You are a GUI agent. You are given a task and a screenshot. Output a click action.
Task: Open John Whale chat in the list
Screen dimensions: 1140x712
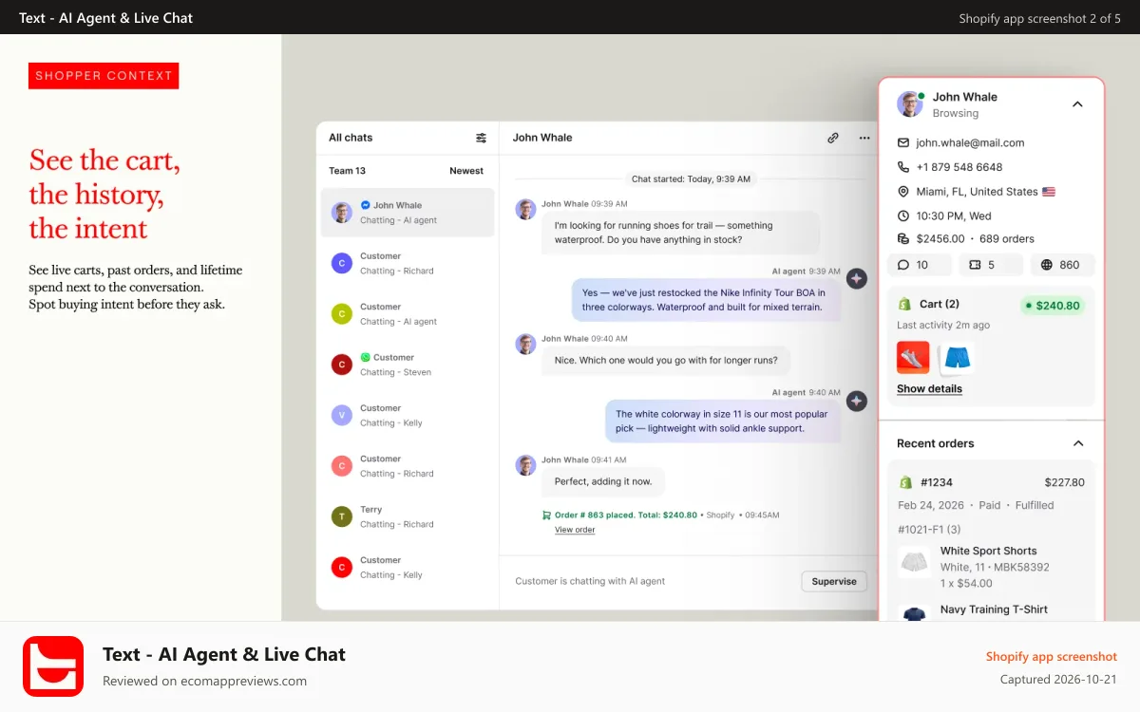tap(408, 213)
